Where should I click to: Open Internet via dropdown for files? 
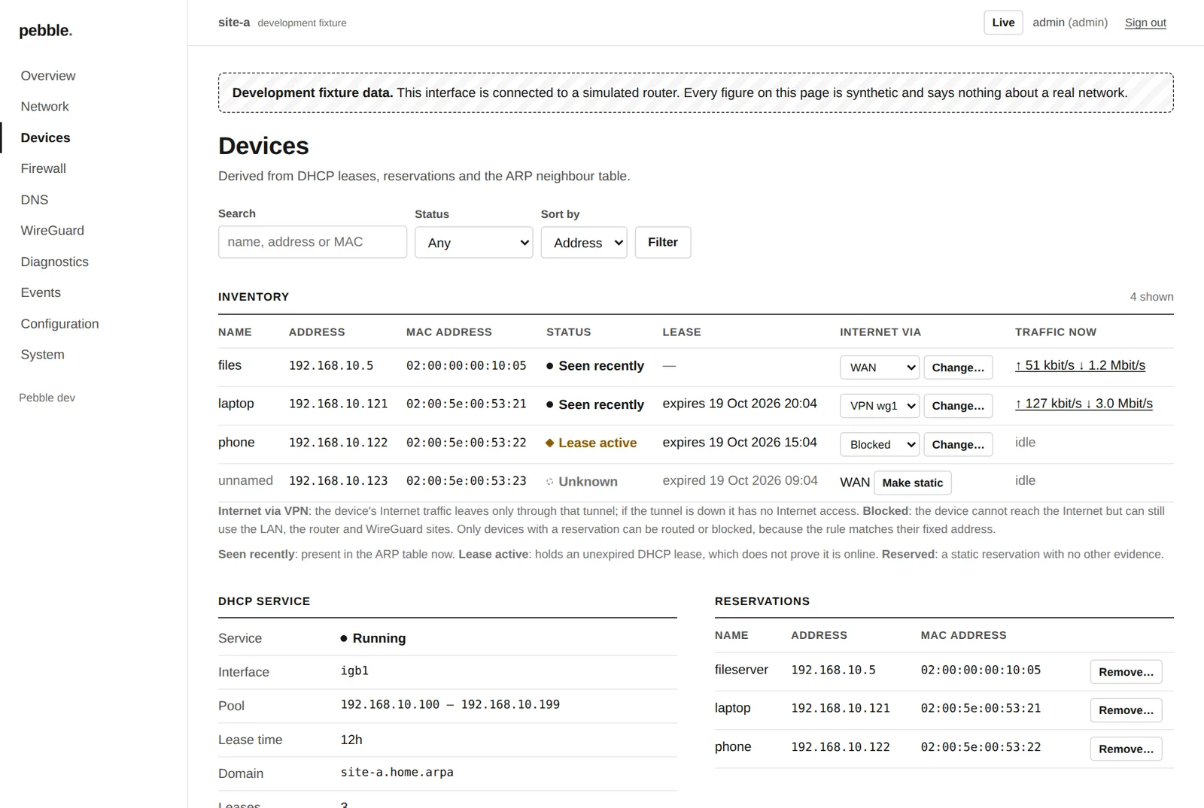coord(880,368)
